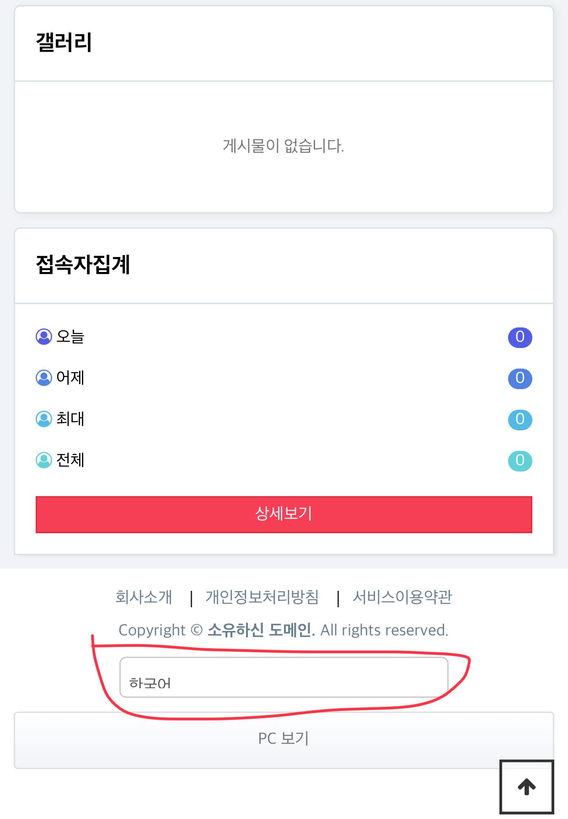Image resolution: width=568 pixels, height=819 pixels.
Task: Click the purple user icon beside 오늘
Action: 44,337
